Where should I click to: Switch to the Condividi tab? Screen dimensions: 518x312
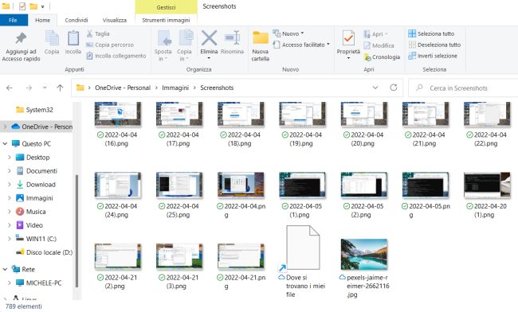point(77,20)
